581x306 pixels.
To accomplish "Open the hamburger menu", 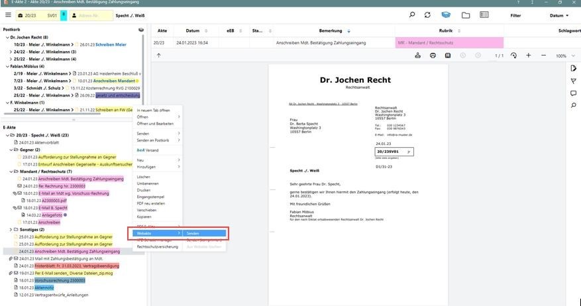I will point(8,15).
